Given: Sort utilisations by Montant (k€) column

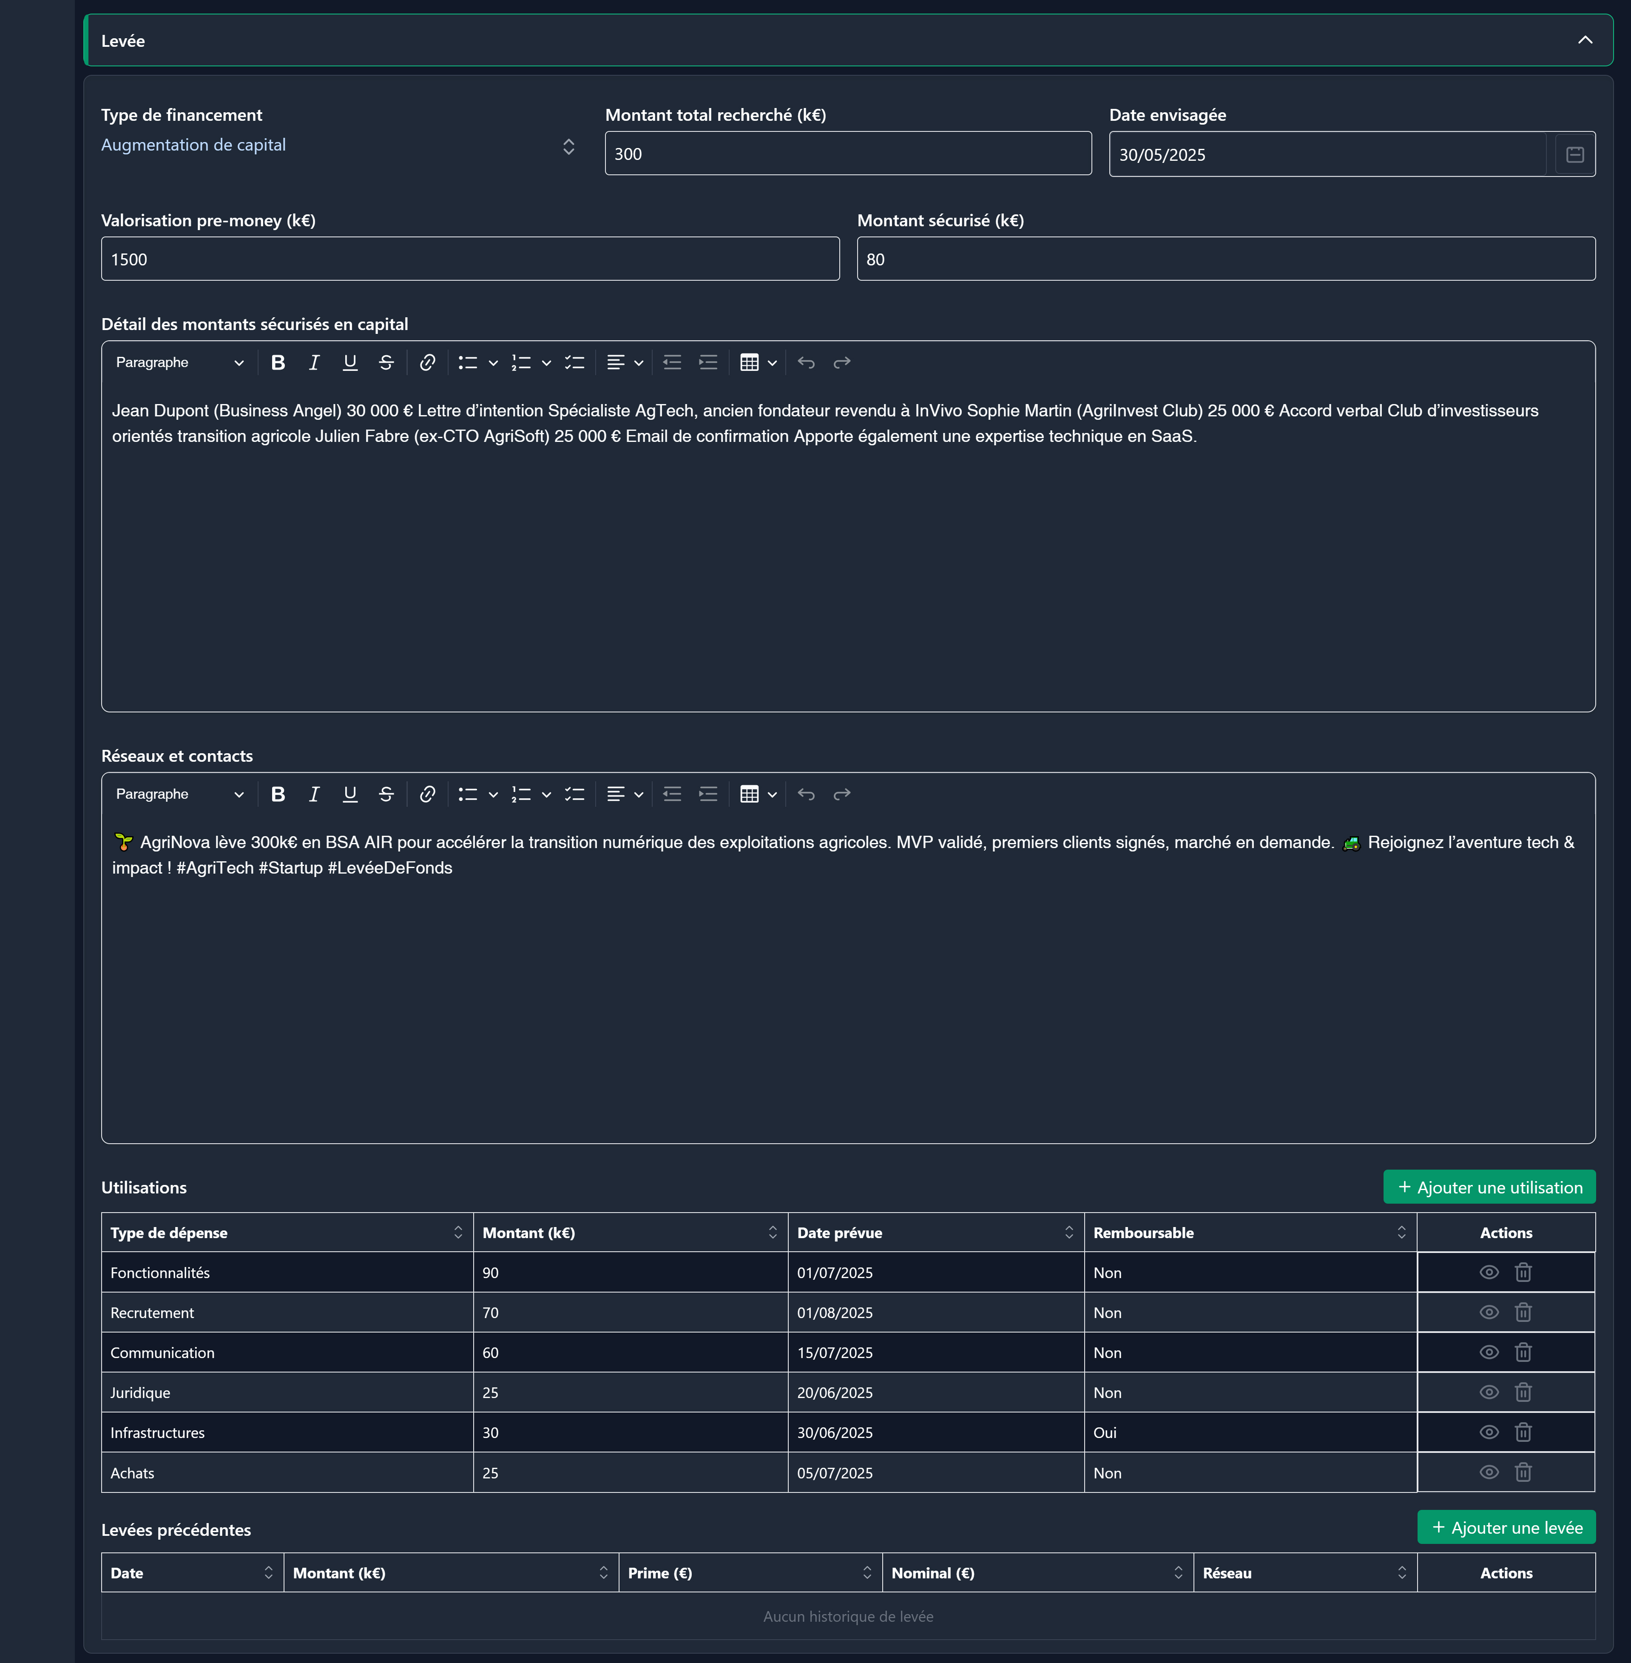Looking at the screenshot, I should (x=772, y=1232).
